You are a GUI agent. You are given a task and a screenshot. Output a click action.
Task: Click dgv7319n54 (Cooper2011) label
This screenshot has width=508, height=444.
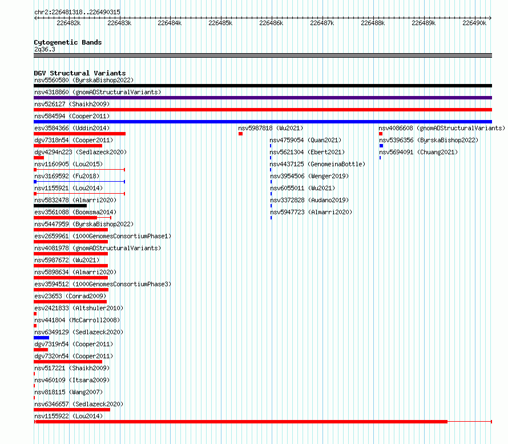coord(74,344)
